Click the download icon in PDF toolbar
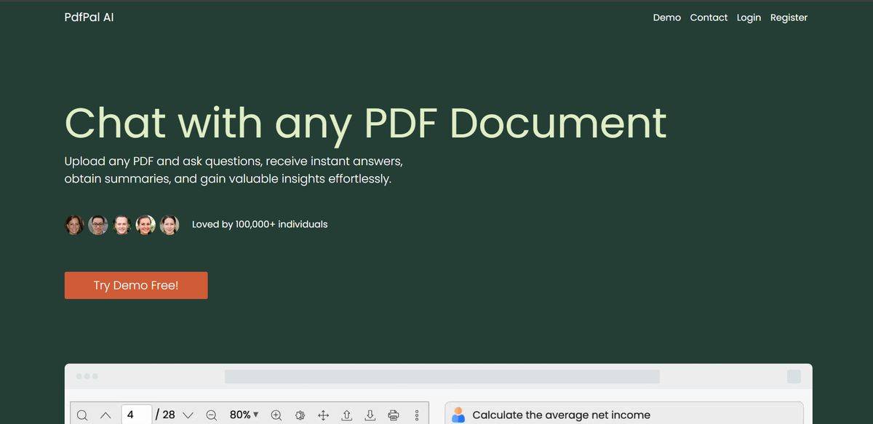The height and width of the screenshot is (424, 873). 370,415
